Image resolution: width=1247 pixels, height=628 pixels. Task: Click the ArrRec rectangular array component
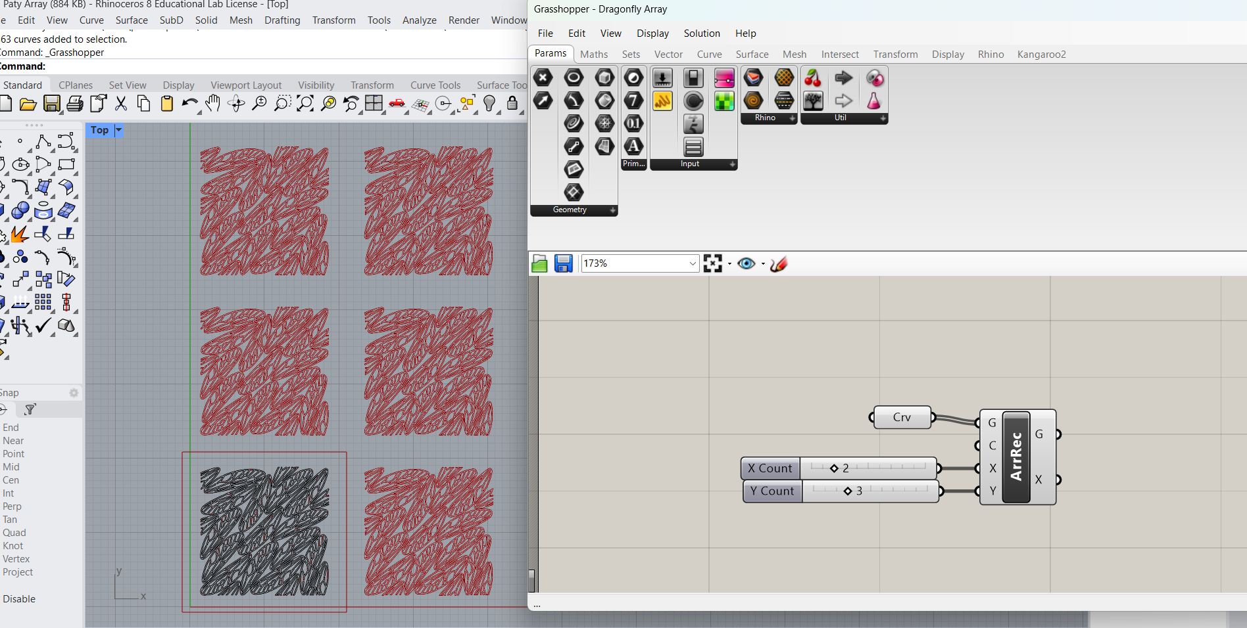1016,457
